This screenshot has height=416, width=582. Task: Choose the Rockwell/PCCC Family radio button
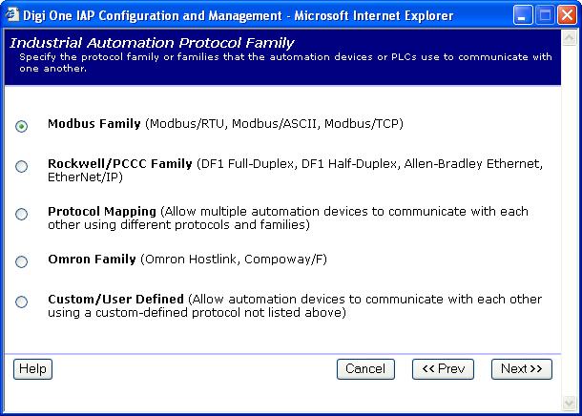(22, 167)
